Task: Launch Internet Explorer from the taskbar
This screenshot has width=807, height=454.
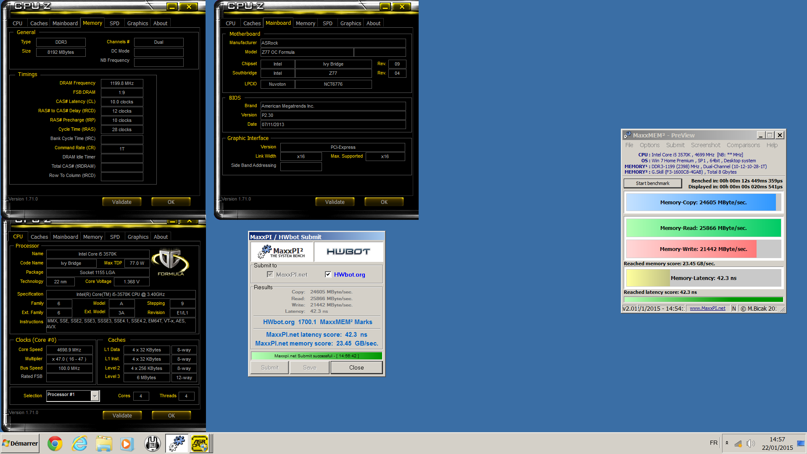Action: 79,443
